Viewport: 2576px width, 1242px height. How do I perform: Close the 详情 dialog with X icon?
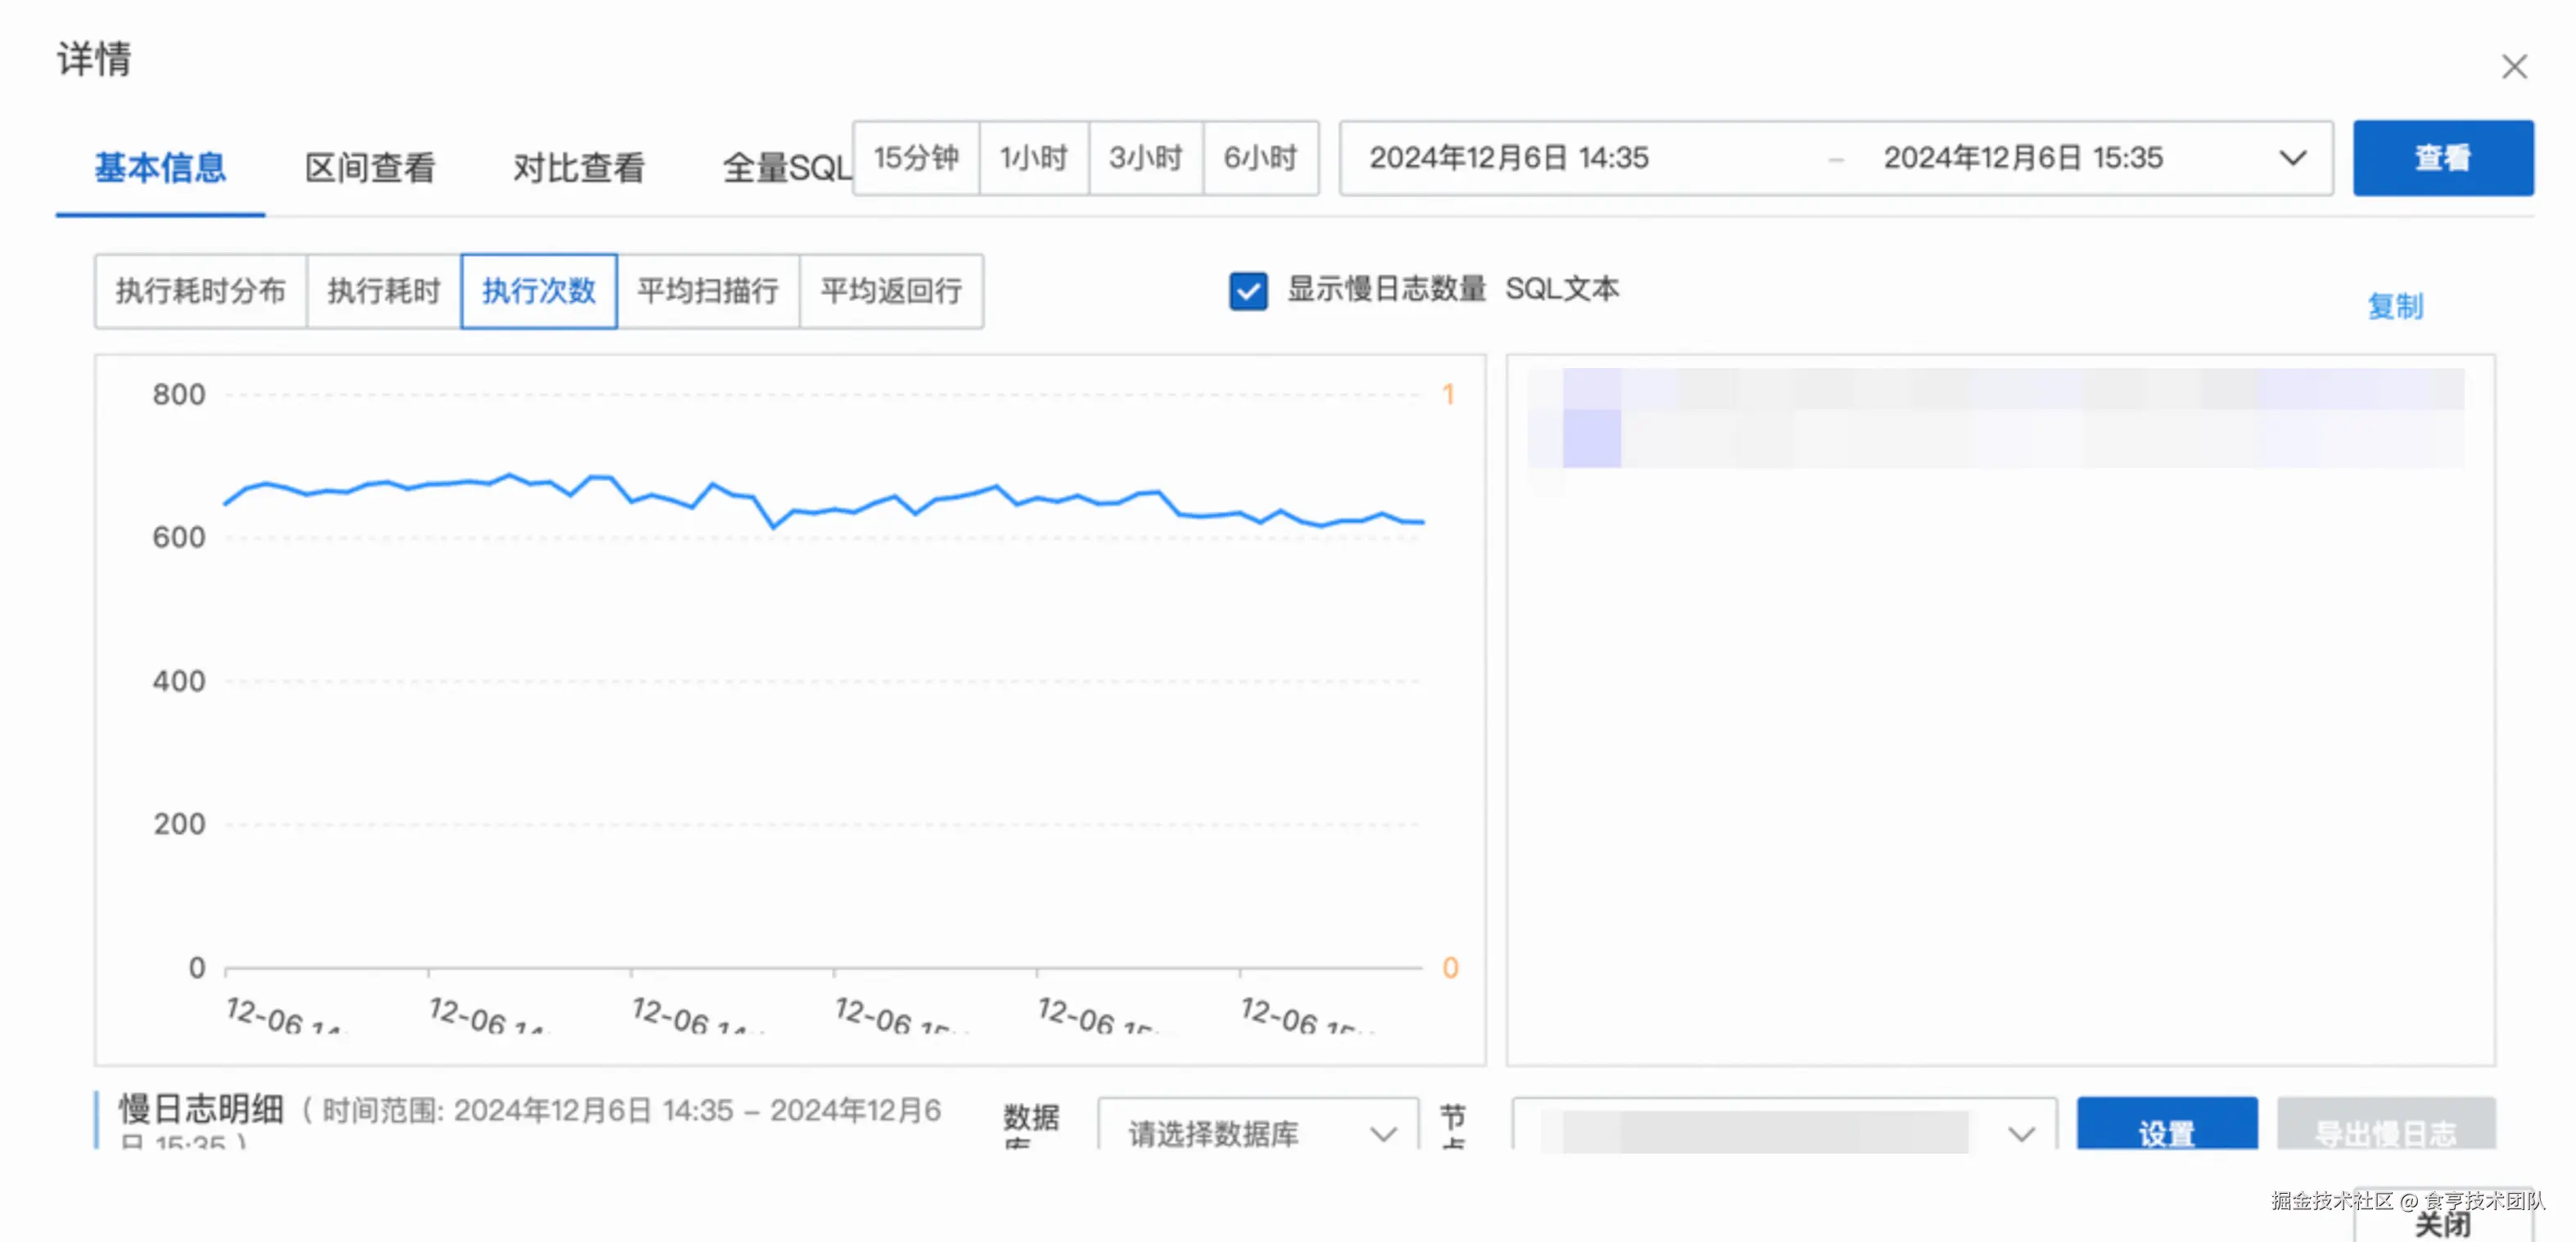[x=2513, y=67]
